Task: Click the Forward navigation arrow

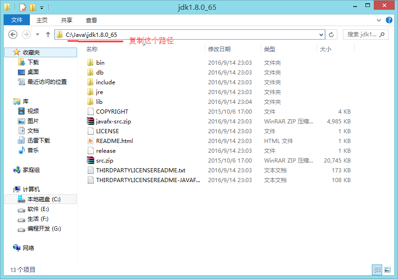Action: click(x=26, y=34)
